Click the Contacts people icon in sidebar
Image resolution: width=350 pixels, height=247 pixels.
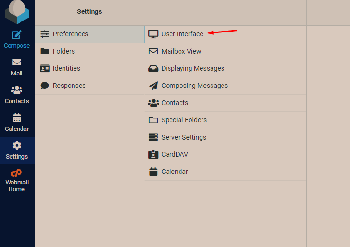[x=17, y=90]
